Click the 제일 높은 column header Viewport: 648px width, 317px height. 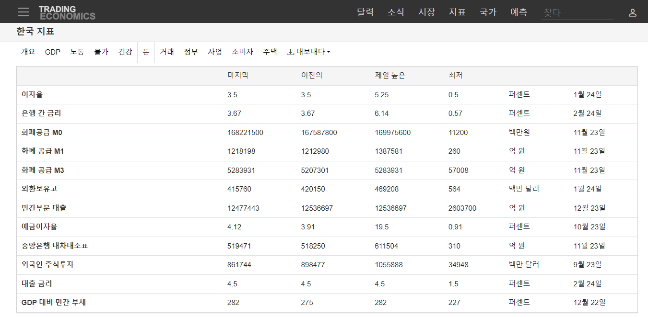[x=390, y=76]
